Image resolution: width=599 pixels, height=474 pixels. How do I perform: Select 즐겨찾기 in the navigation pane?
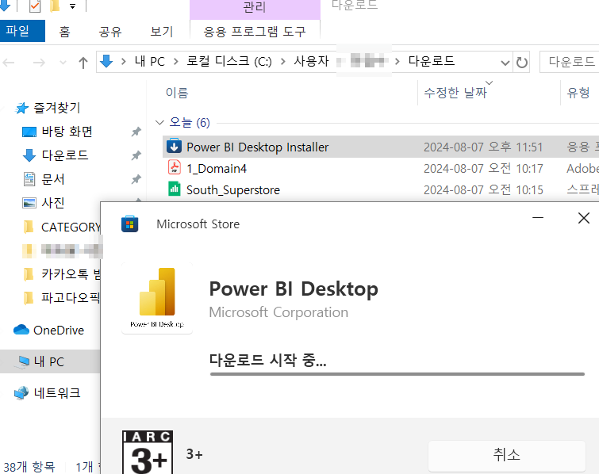(57, 108)
